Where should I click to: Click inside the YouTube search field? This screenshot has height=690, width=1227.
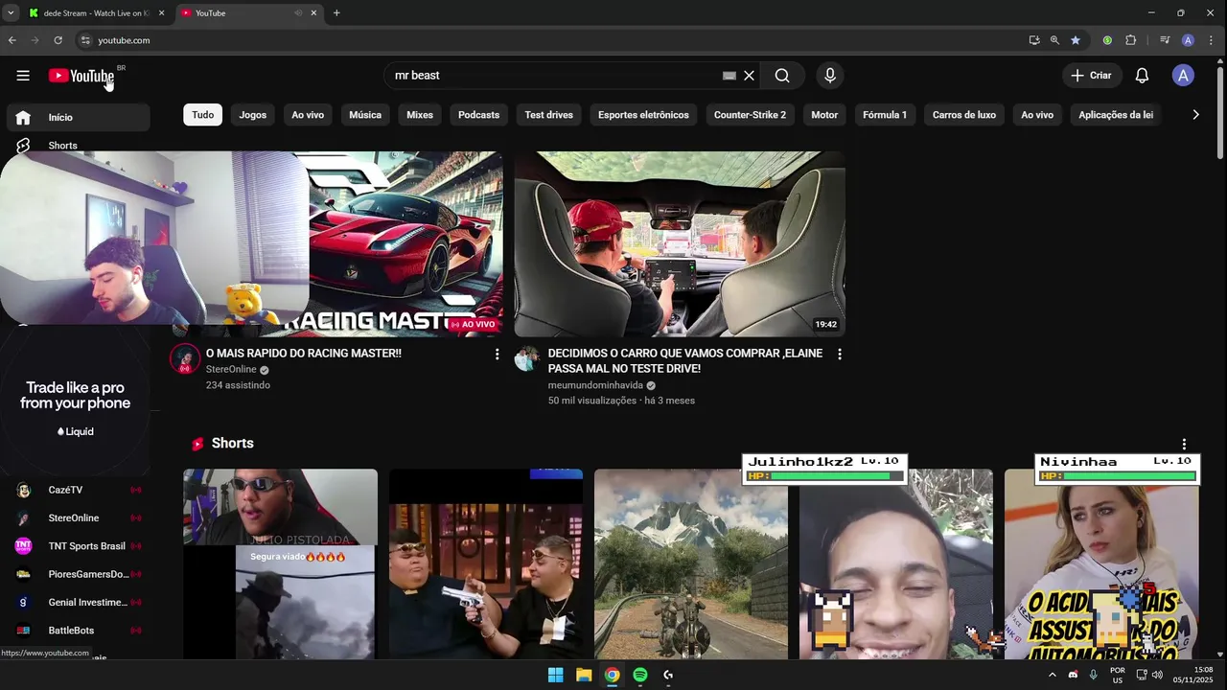556,76
